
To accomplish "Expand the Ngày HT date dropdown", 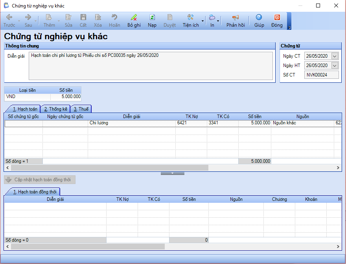I will [335, 66].
